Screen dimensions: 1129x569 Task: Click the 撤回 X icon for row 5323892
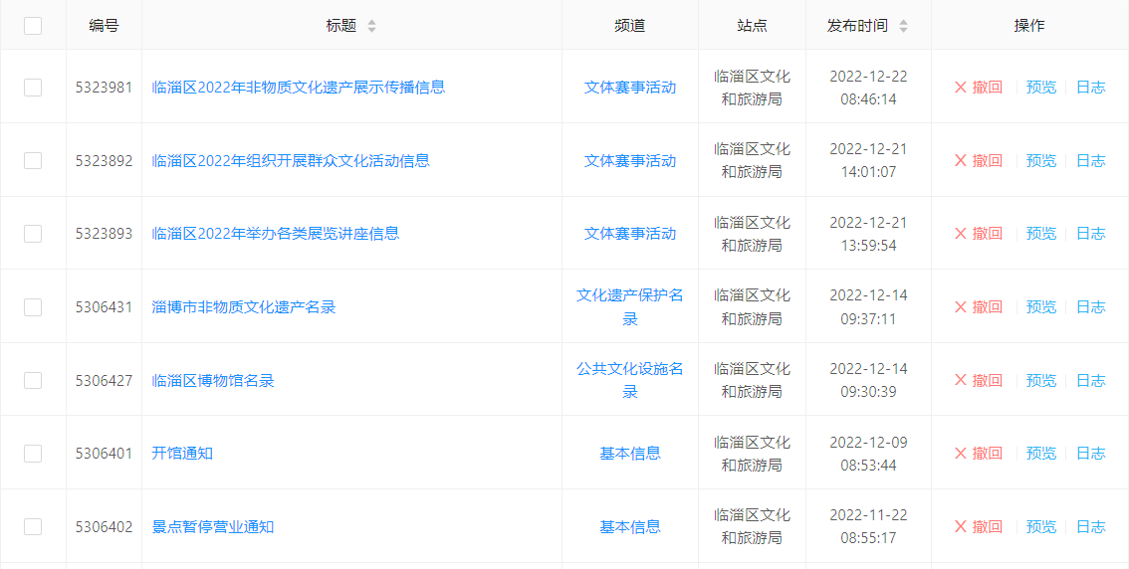[x=961, y=161]
